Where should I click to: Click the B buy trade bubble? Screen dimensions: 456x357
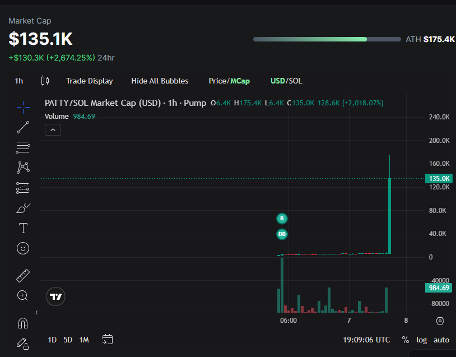tap(282, 219)
